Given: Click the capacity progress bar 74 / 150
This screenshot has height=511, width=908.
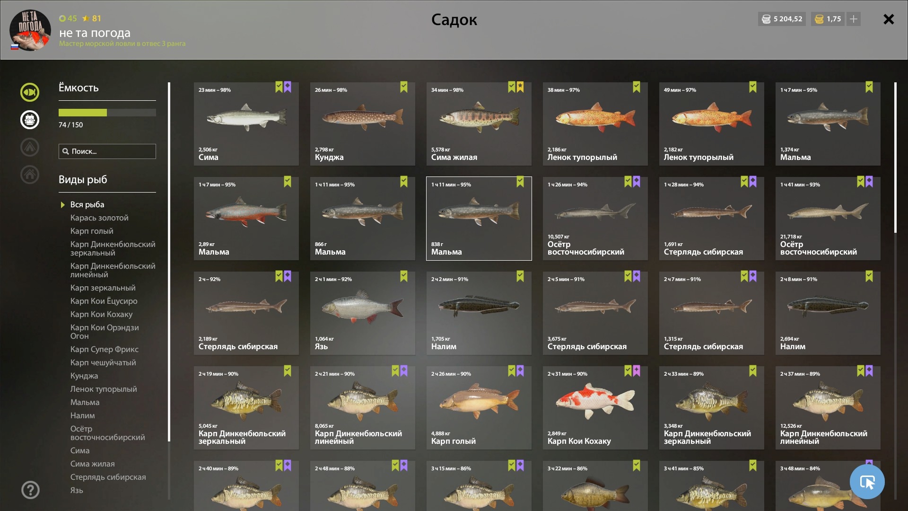Looking at the screenshot, I should click(x=107, y=113).
